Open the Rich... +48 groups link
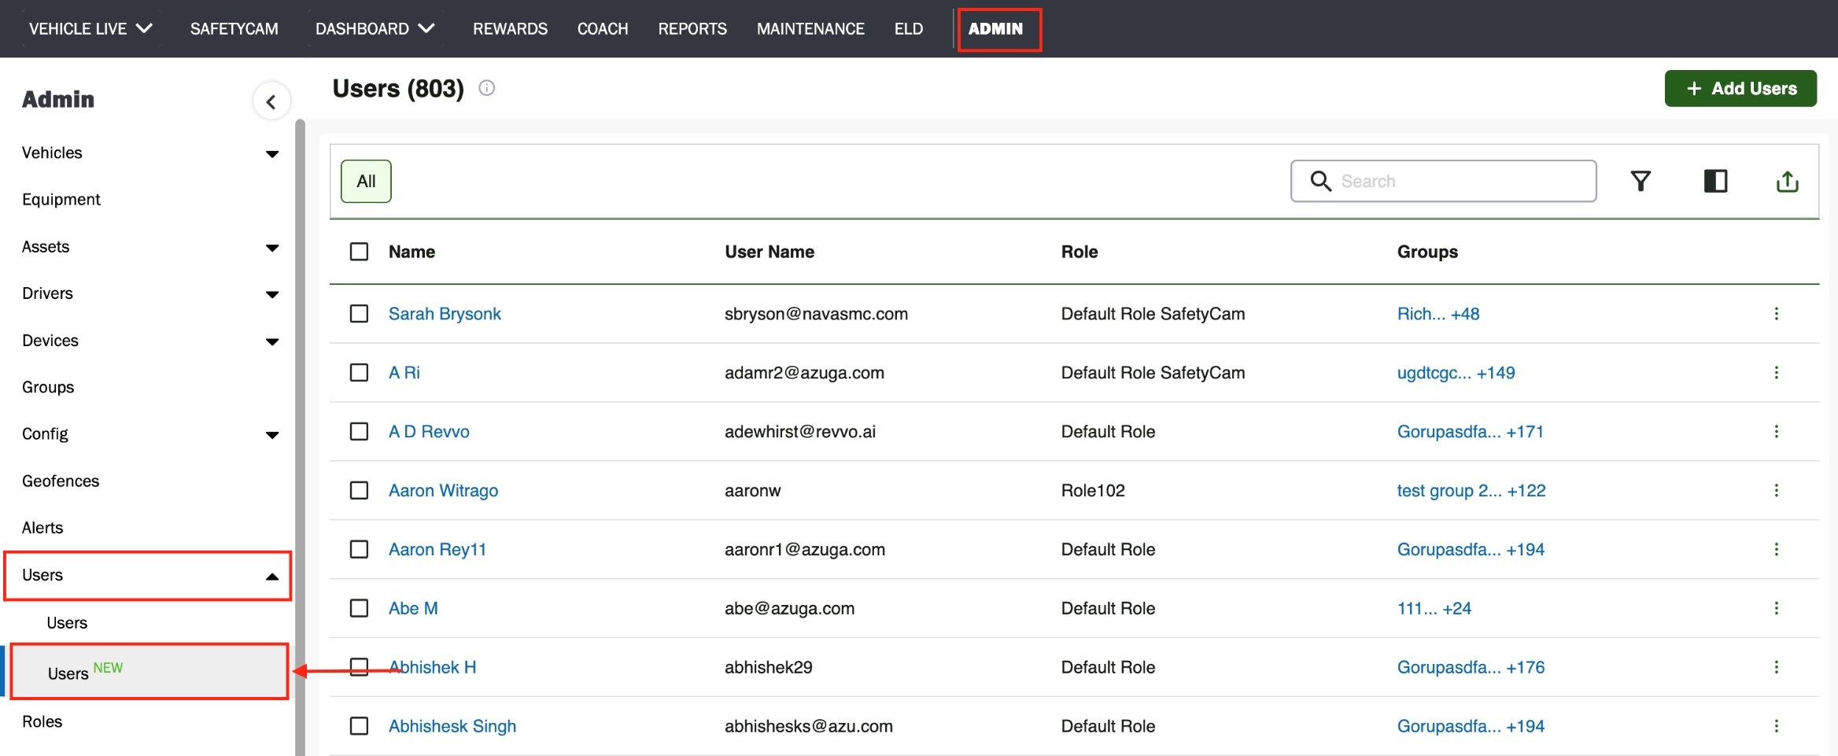Image resolution: width=1838 pixels, height=756 pixels. coord(1438,314)
